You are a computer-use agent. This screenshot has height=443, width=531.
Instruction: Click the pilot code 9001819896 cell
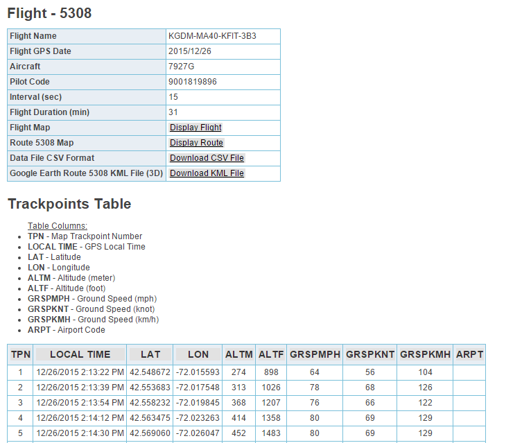pos(193,82)
